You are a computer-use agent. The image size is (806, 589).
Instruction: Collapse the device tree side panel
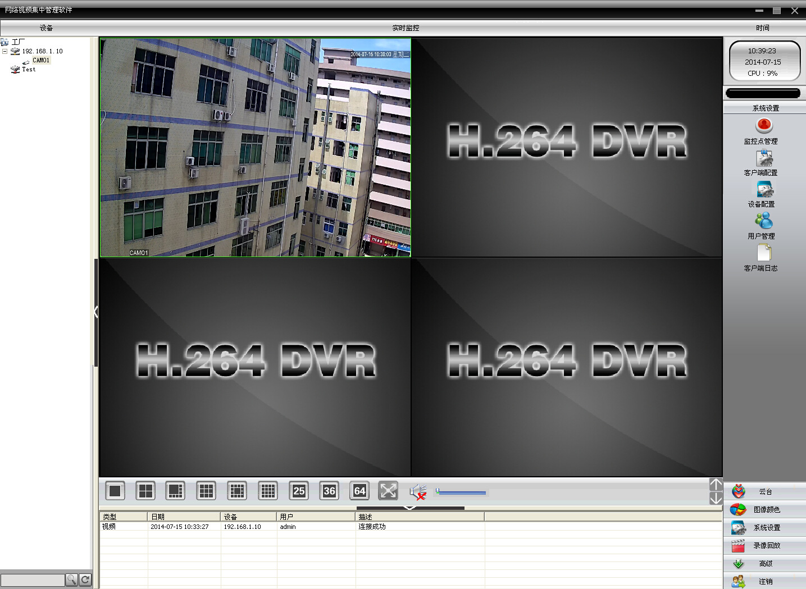point(96,312)
